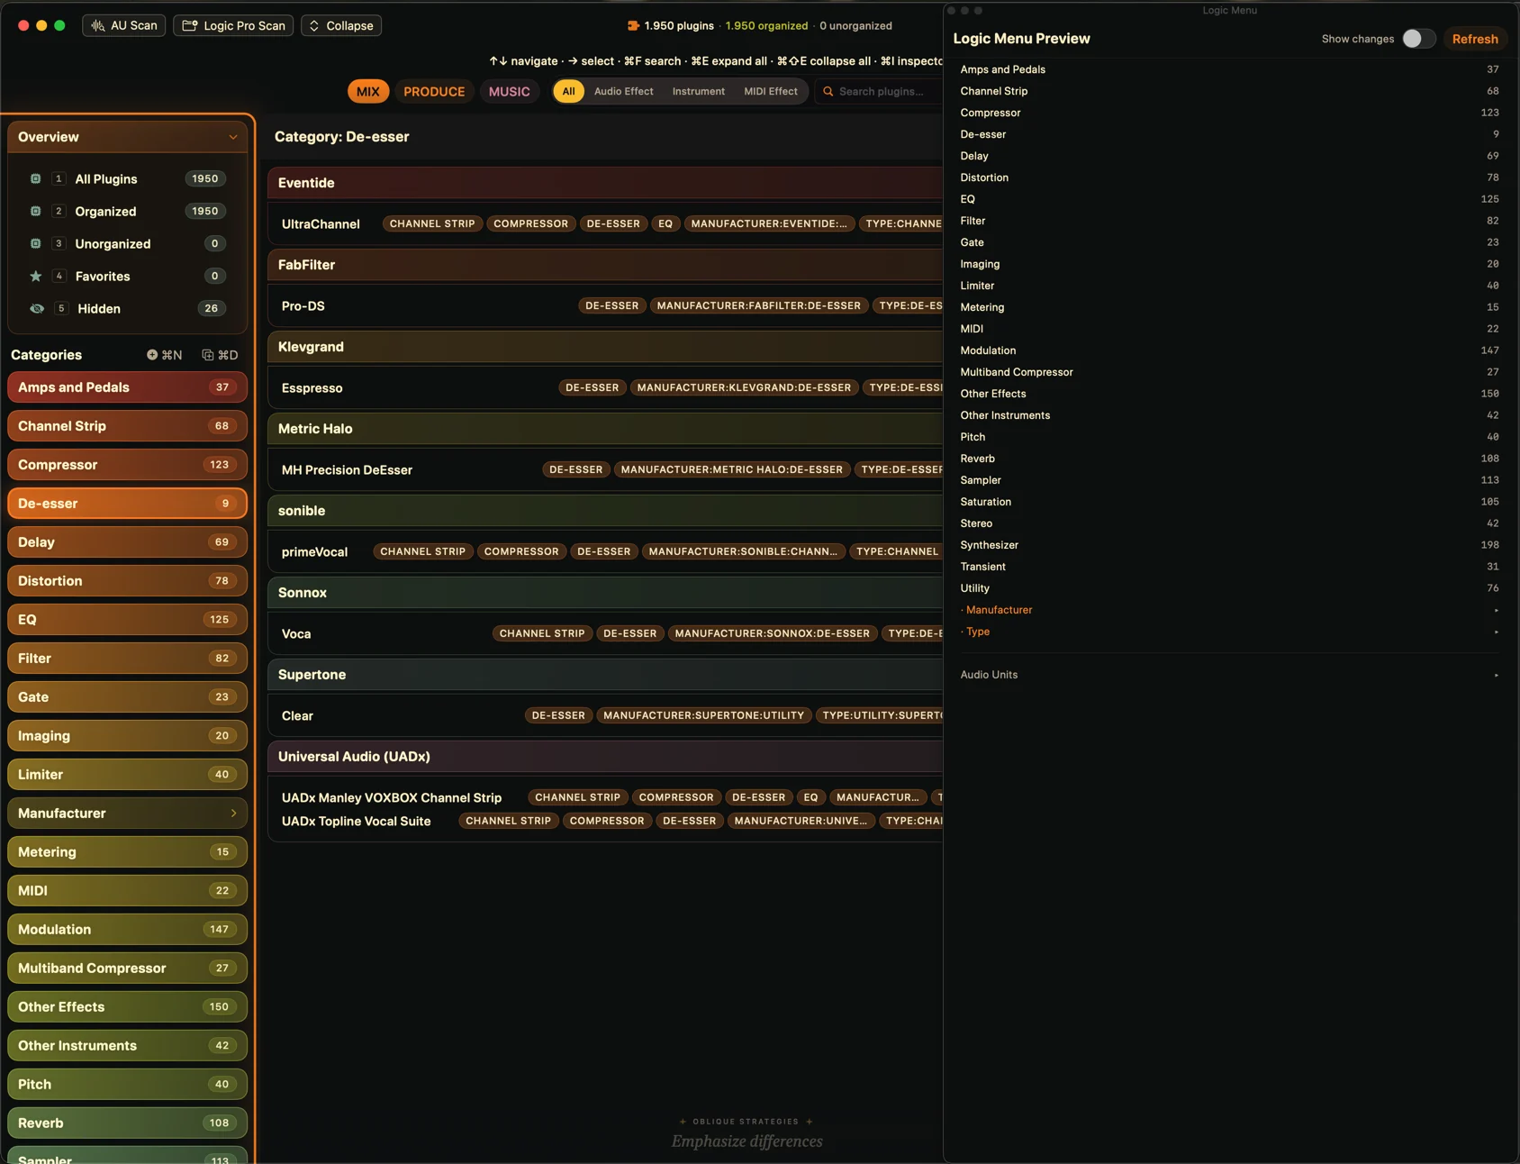
Task: Open the Compressor category in sidebar
Action: tap(127, 465)
